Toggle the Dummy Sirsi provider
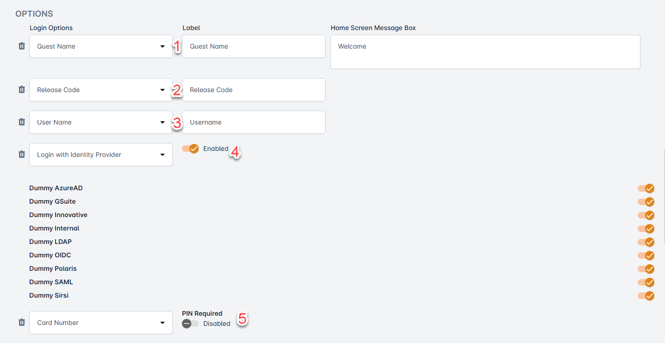This screenshot has height=343, width=665. click(x=646, y=296)
